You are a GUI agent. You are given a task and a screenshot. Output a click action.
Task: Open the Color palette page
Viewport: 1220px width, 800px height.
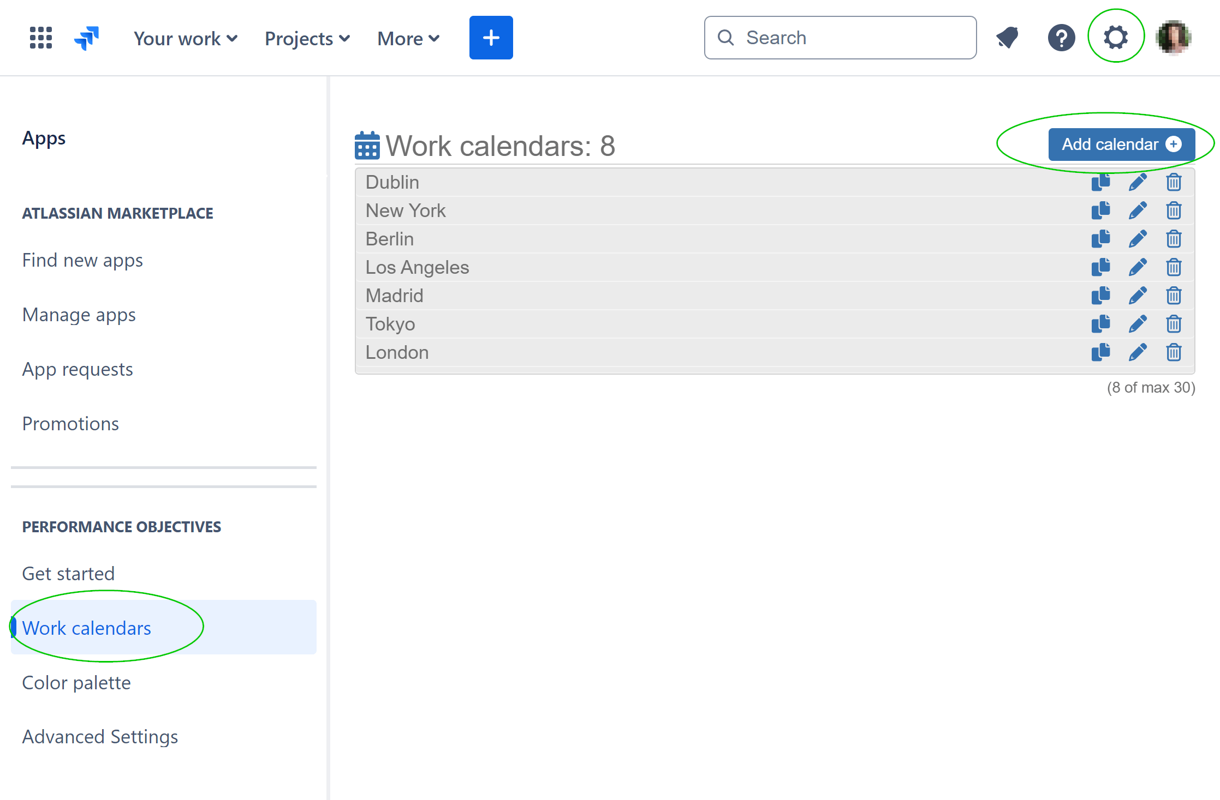tap(76, 682)
